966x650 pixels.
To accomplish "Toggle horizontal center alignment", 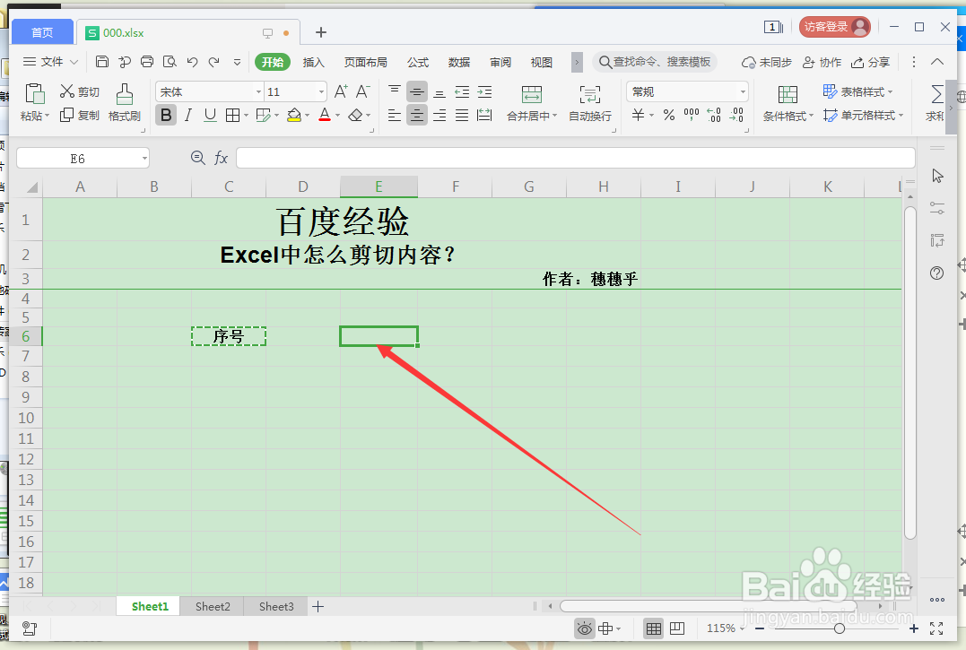I will click(x=417, y=115).
